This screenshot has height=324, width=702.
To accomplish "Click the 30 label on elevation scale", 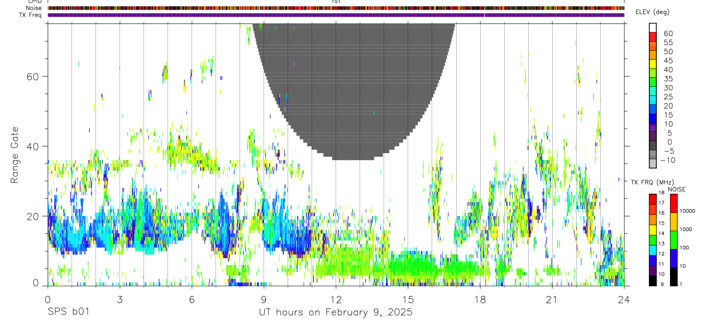I will click(x=668, y=87).
